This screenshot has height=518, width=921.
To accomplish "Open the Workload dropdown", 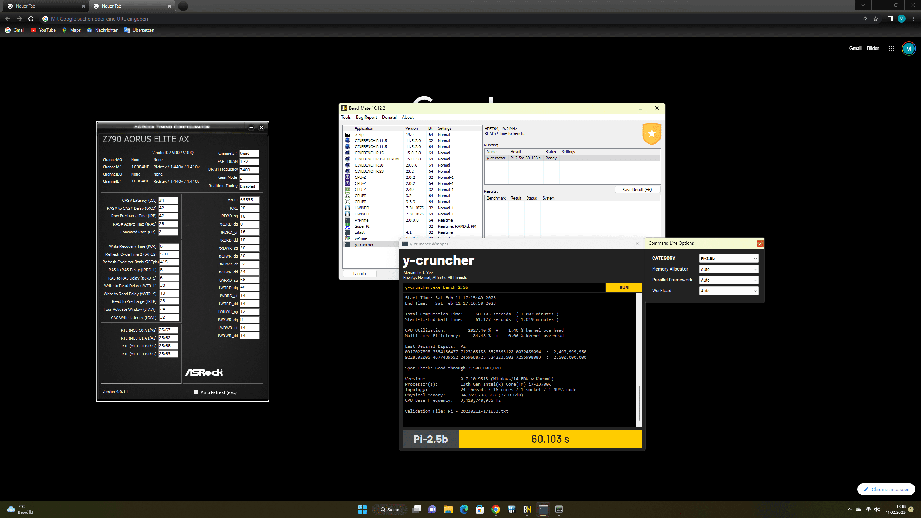I will (729, 291).
